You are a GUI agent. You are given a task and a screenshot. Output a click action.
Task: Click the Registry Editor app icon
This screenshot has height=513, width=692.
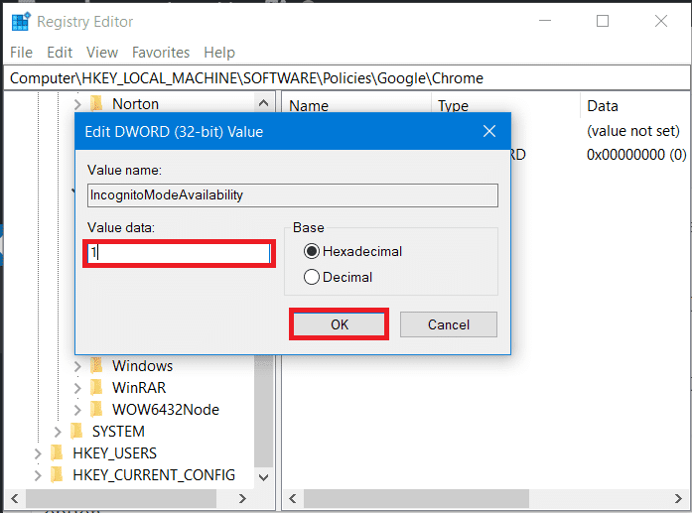21,22
